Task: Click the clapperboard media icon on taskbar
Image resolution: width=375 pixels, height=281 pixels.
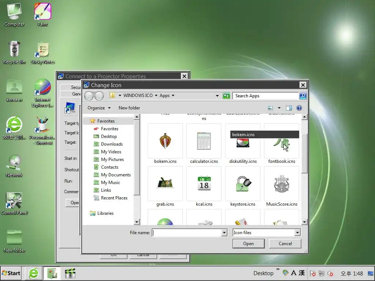Action: click(x=70, y=273)
